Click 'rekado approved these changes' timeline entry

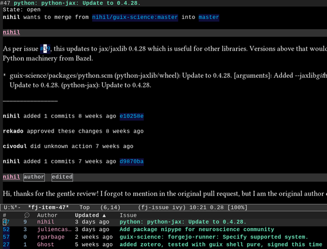point(73,131)
